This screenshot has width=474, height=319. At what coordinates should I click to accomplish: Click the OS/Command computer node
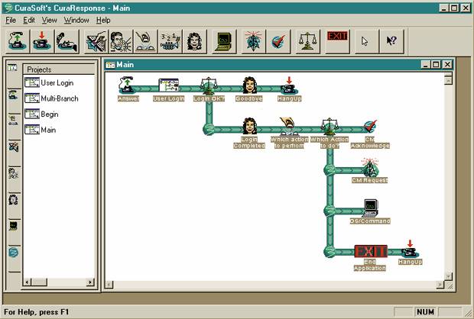tap(370, 208)
